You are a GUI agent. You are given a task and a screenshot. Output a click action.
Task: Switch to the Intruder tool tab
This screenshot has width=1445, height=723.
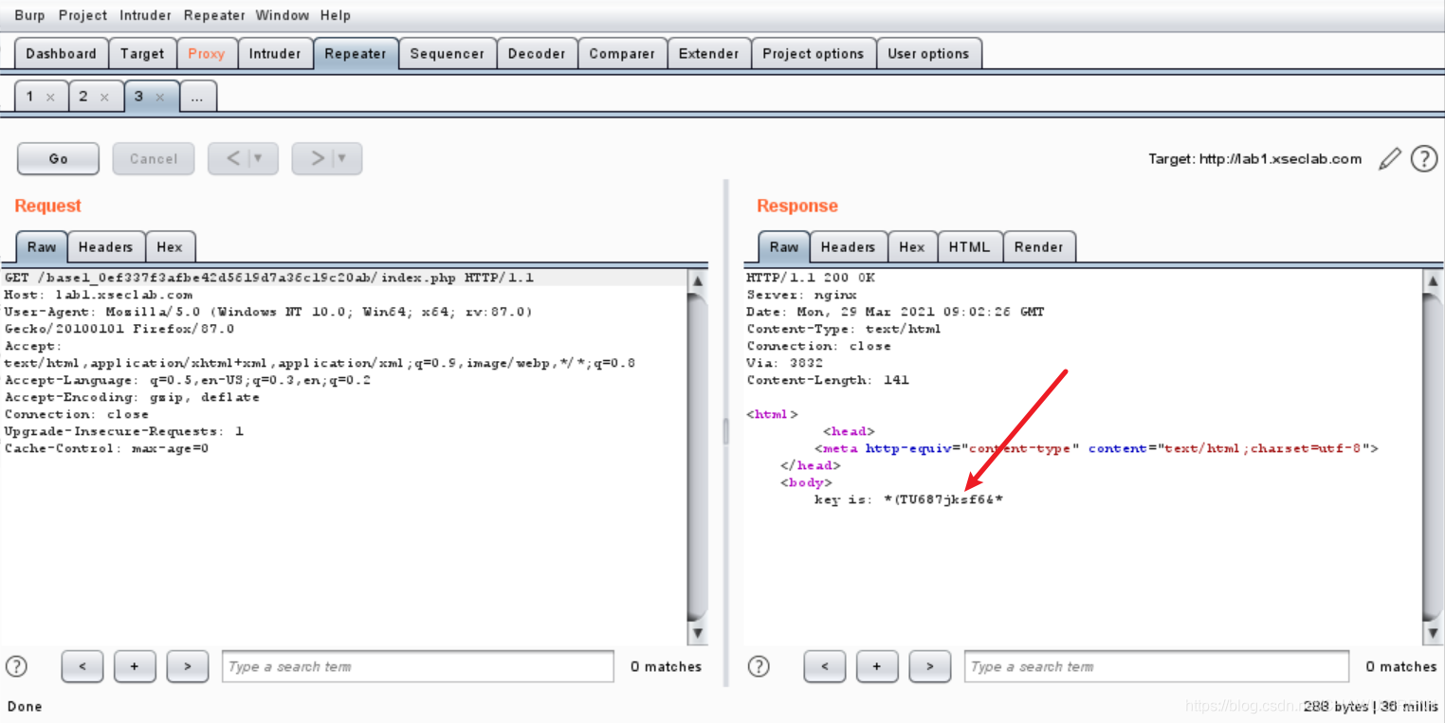[x=275, y=53]
